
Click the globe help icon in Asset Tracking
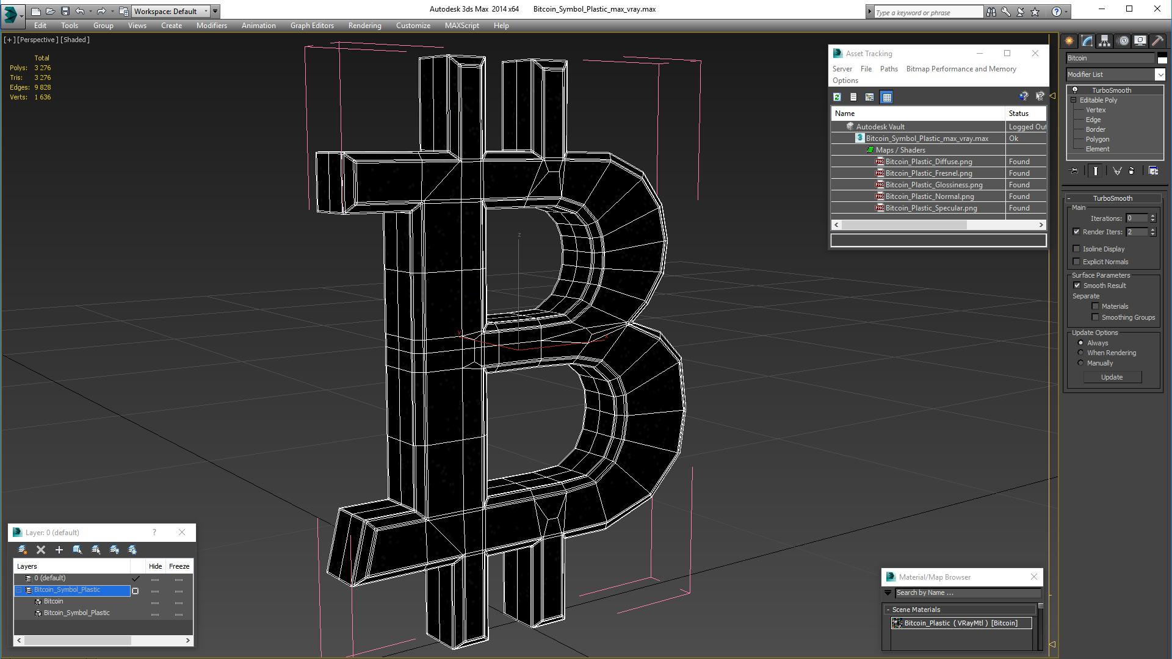(x=1024, y=96)
